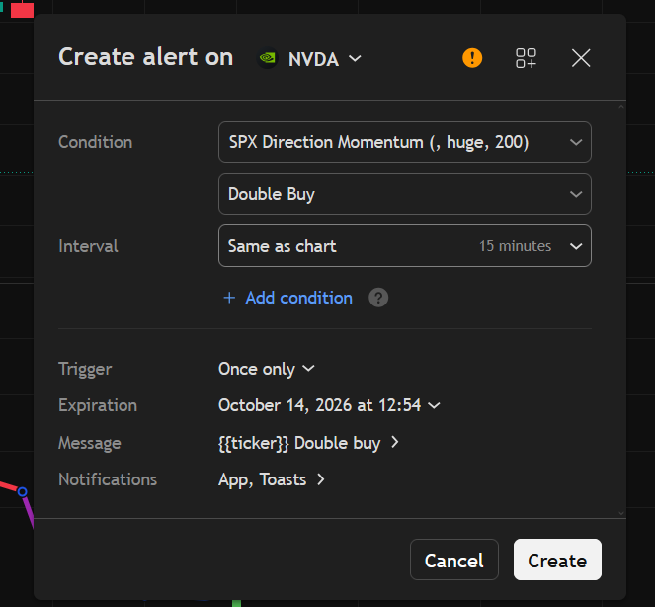This screenshot has width=655, height=607.
Task: Close the Create alert dialog
Action: [581, 58]
